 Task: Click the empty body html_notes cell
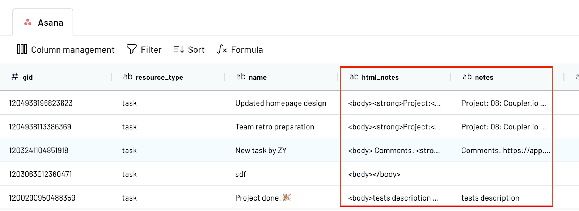374,174
